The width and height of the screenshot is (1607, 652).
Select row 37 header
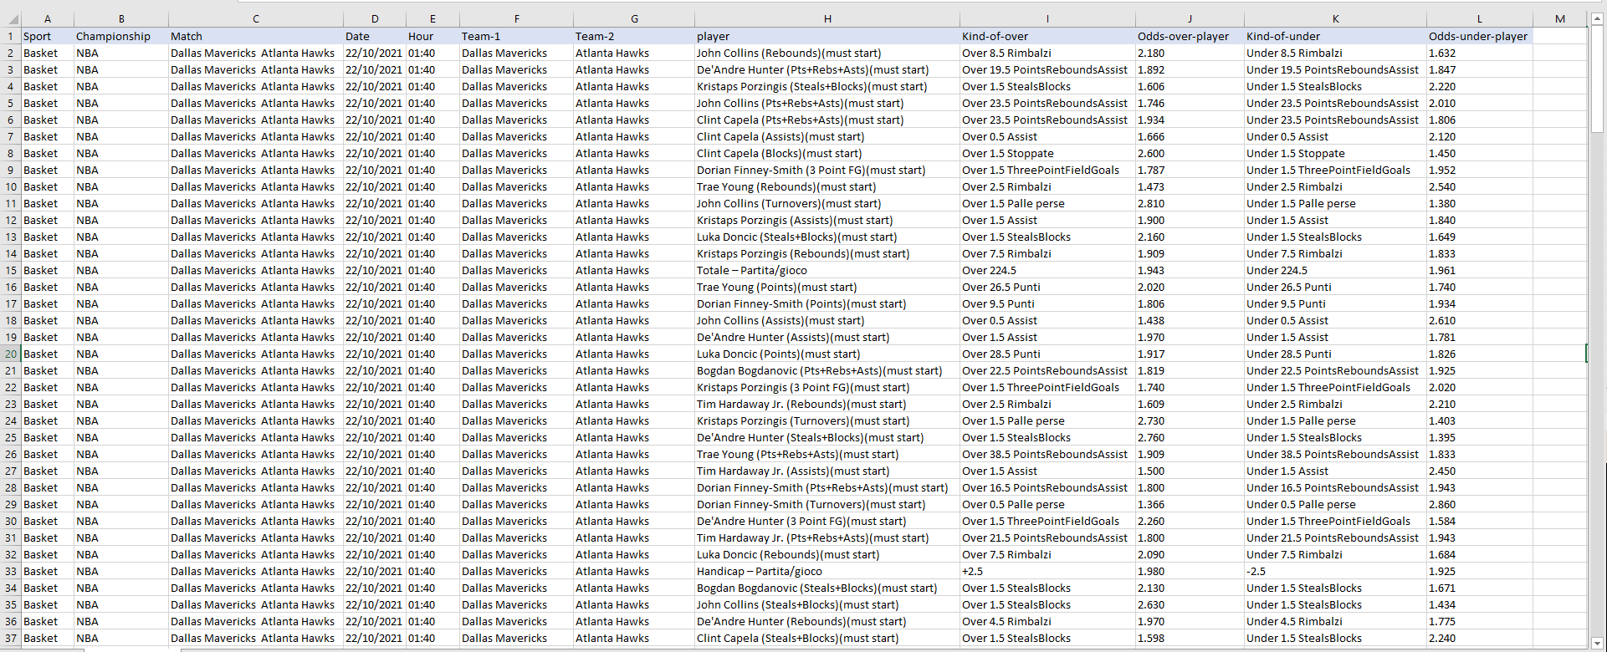pos(11,638)
